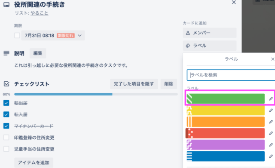The image size is (275, 168).
Task: Click the 転出届 item text
Action: click(21, 103)
